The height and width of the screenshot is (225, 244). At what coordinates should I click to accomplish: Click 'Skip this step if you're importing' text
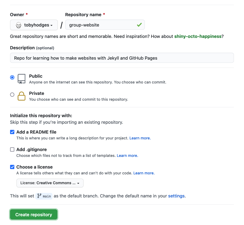[x=67, y=122]
